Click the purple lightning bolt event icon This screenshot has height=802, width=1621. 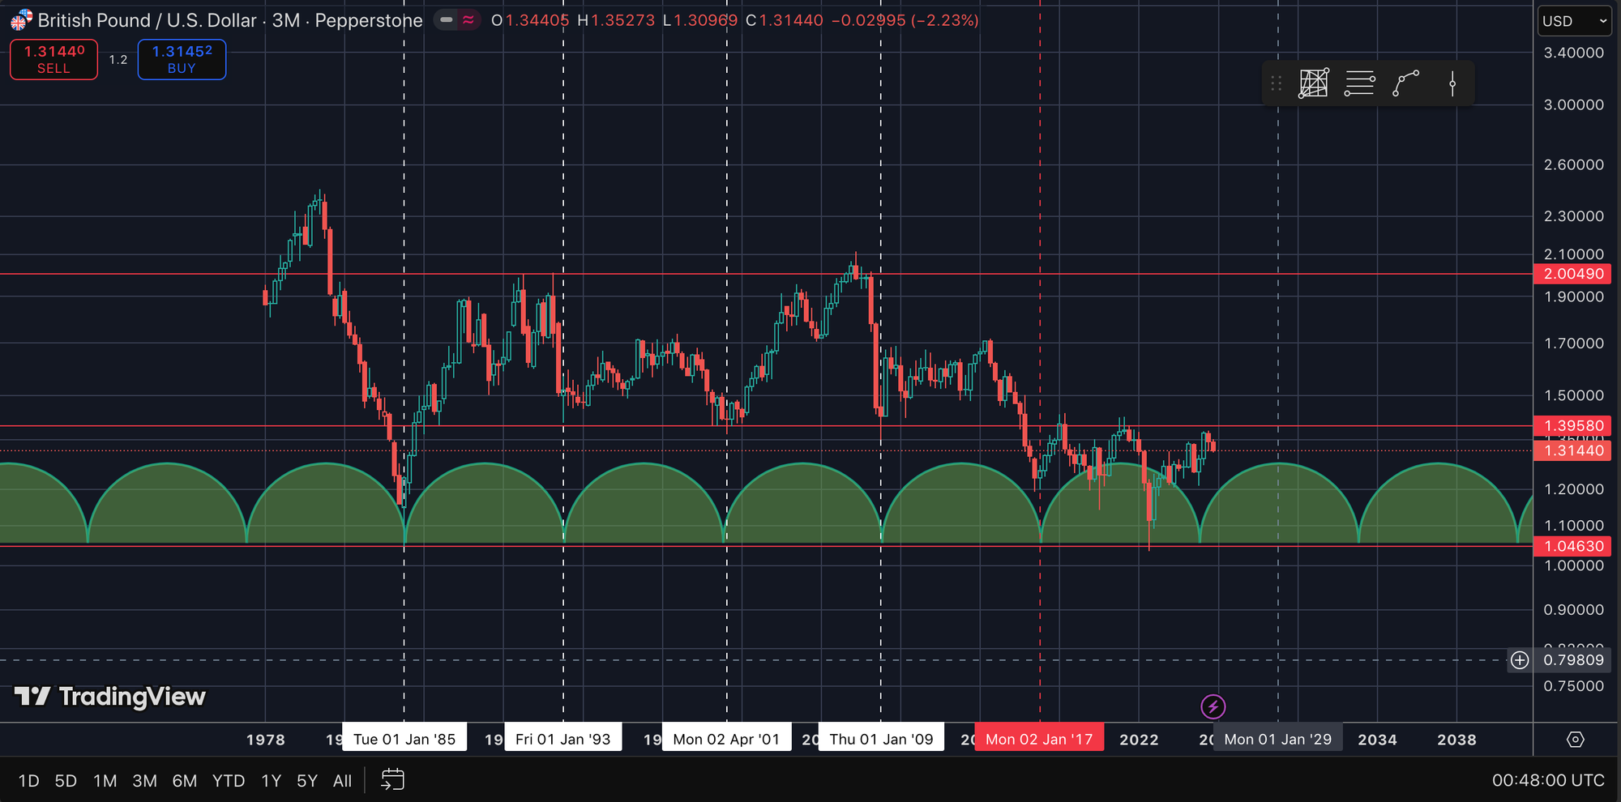click(1213, 706)
